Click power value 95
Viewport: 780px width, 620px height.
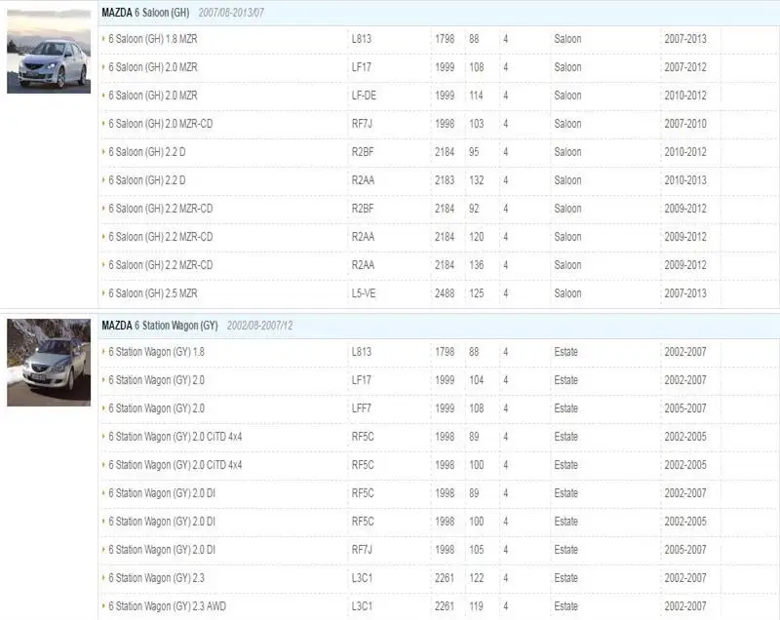(x=474, y=152)
